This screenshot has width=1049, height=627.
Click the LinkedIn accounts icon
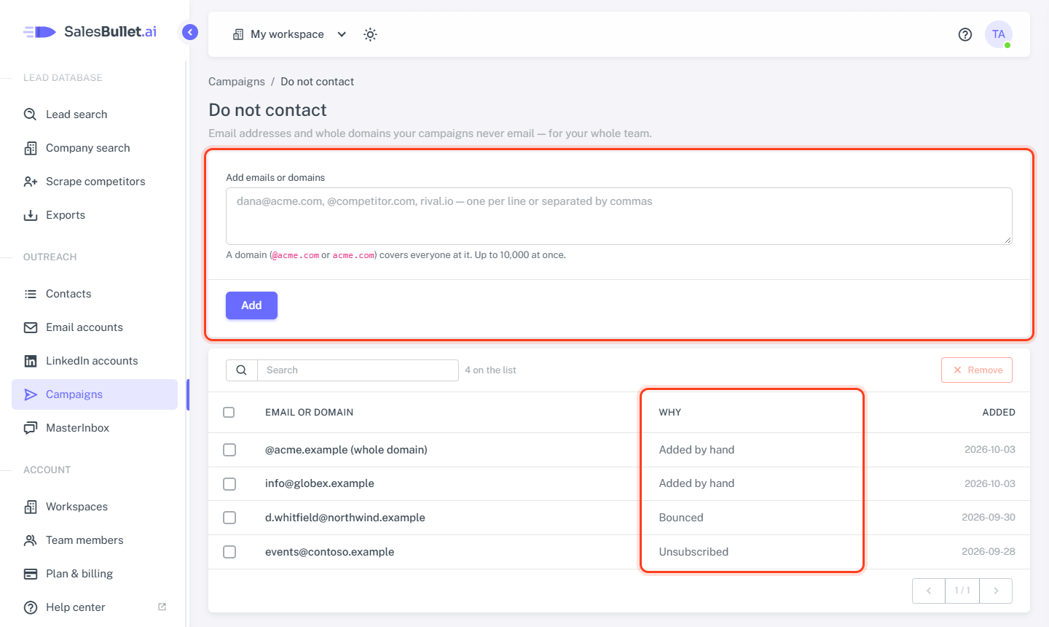point(31,361)
